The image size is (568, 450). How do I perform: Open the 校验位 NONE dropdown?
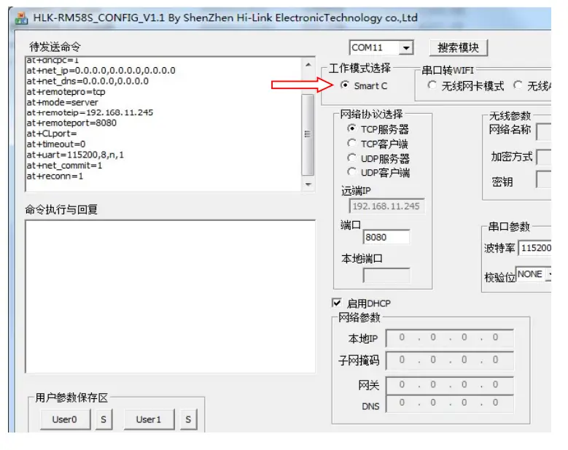click(x=550, y=274)
